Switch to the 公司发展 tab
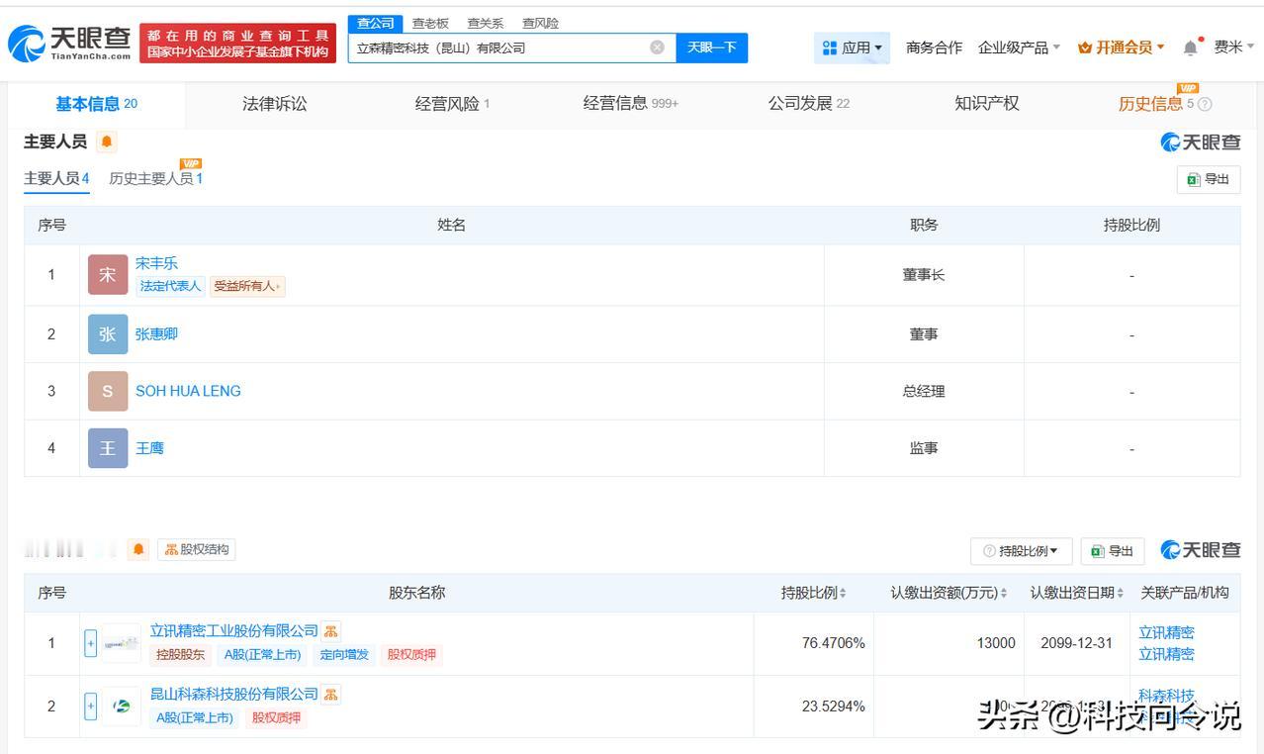1264x754 pixels. (809, 104)
